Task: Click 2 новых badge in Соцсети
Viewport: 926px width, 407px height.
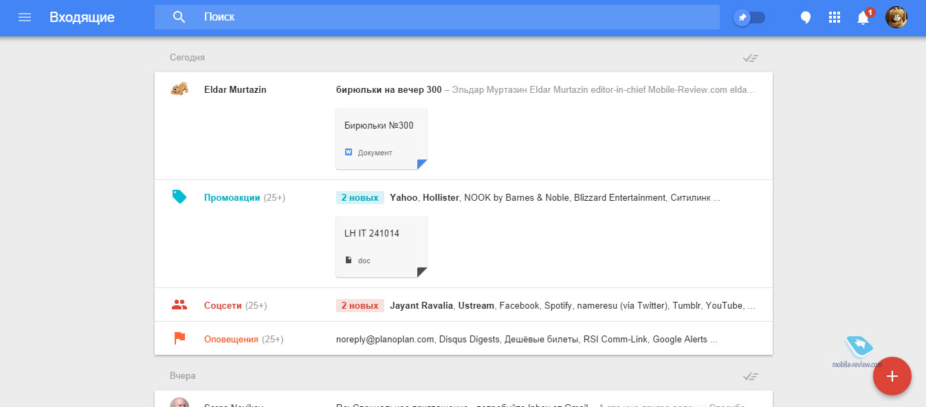Action: [360, 305]
